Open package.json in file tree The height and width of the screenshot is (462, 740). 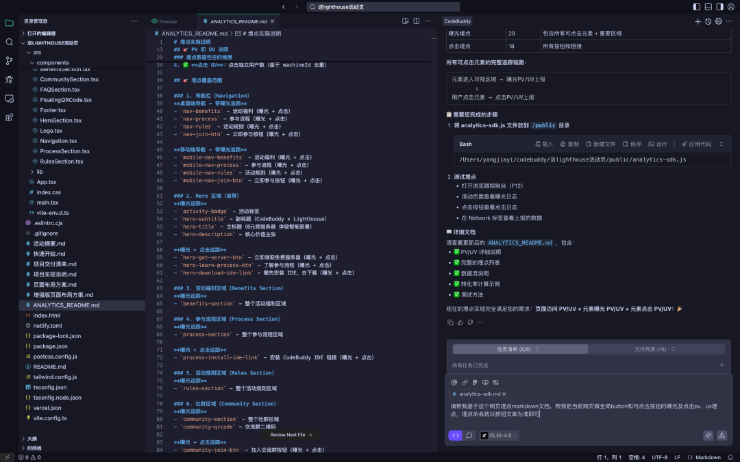[50, 346]
